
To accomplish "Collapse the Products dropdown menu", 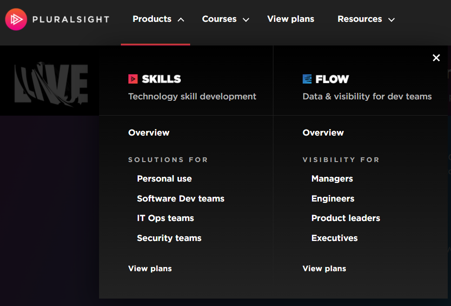I will click(x=158, y=20).
